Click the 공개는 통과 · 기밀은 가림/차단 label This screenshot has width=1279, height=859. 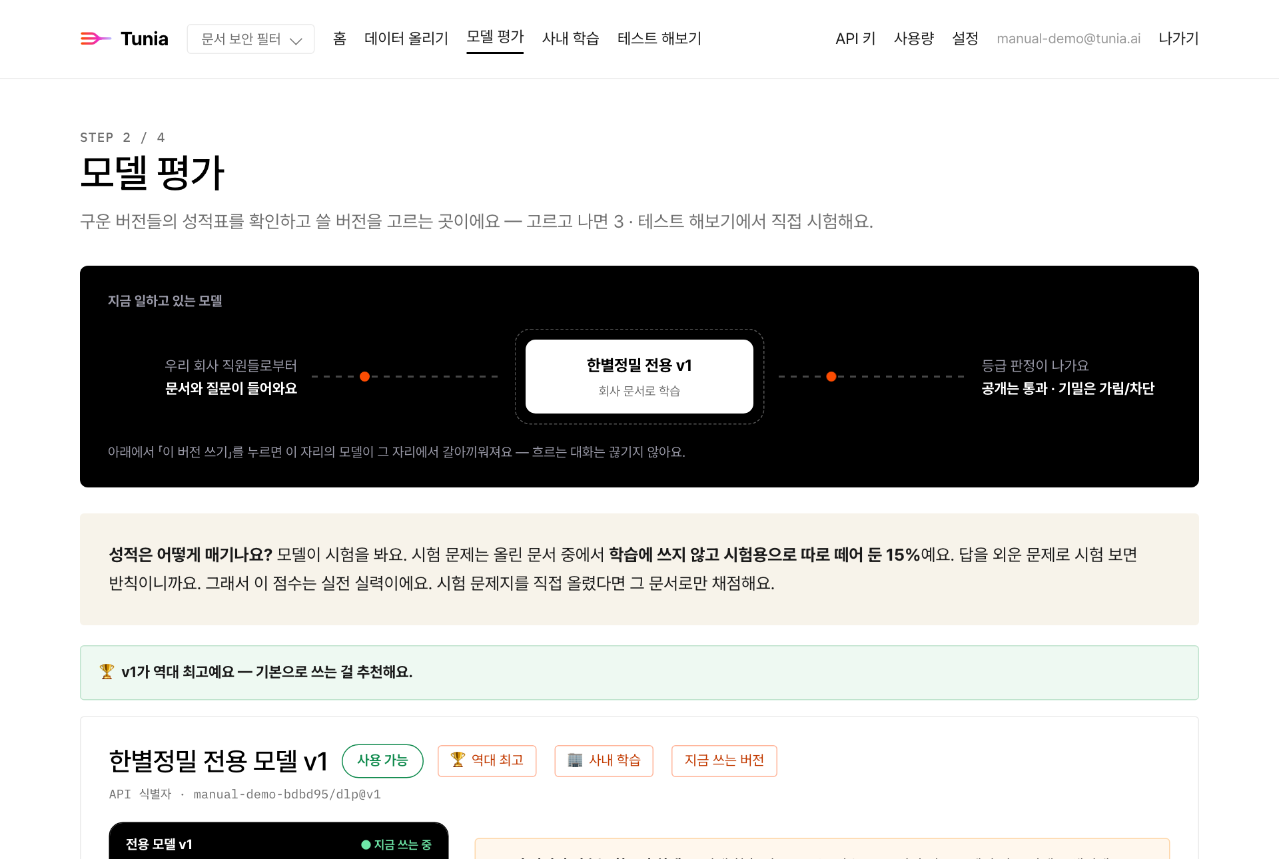tap(1068, 388)
